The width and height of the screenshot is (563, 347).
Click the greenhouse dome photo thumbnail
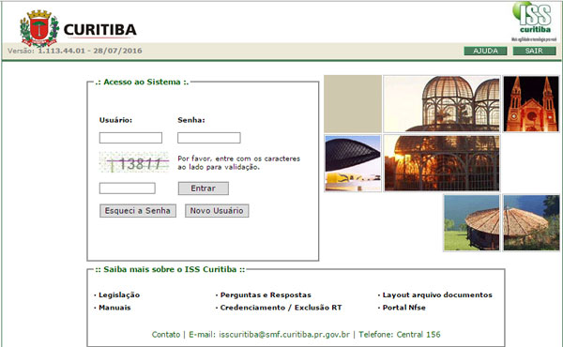[x=442, y=104]
